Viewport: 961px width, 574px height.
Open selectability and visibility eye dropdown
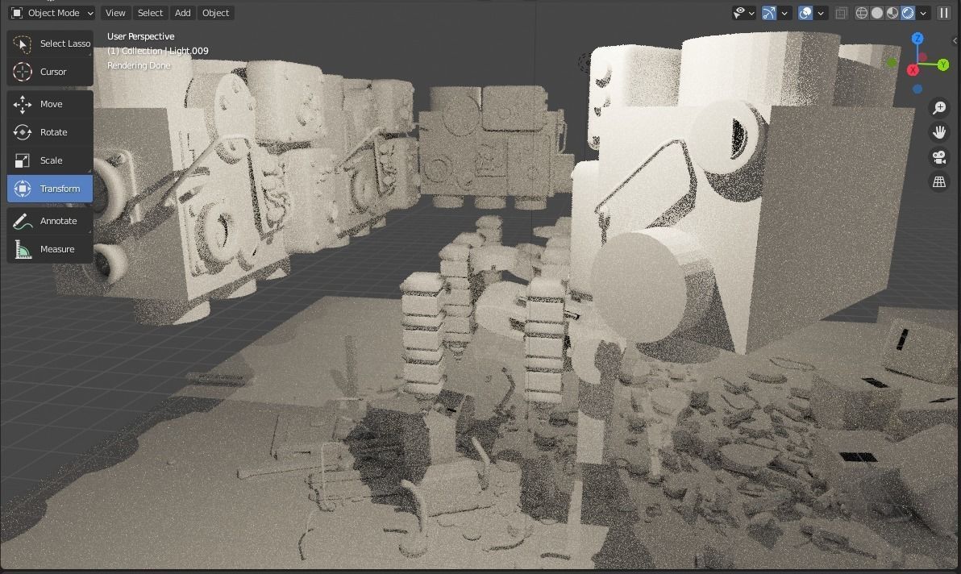[744, 13]
